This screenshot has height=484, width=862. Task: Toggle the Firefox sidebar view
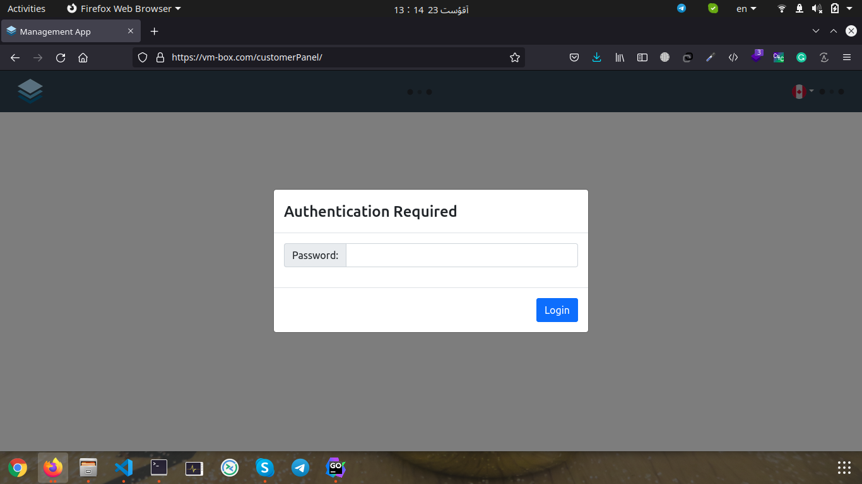coord(642,57)
